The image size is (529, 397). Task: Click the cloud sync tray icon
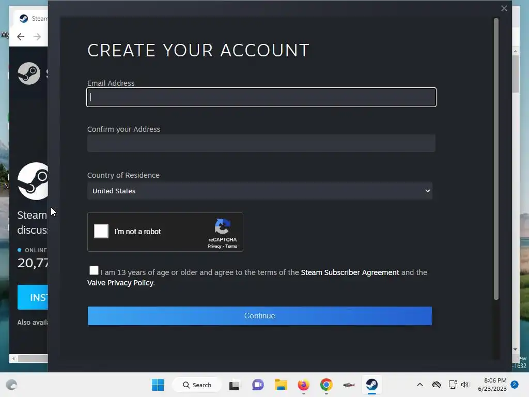click(x=437, y=385)
